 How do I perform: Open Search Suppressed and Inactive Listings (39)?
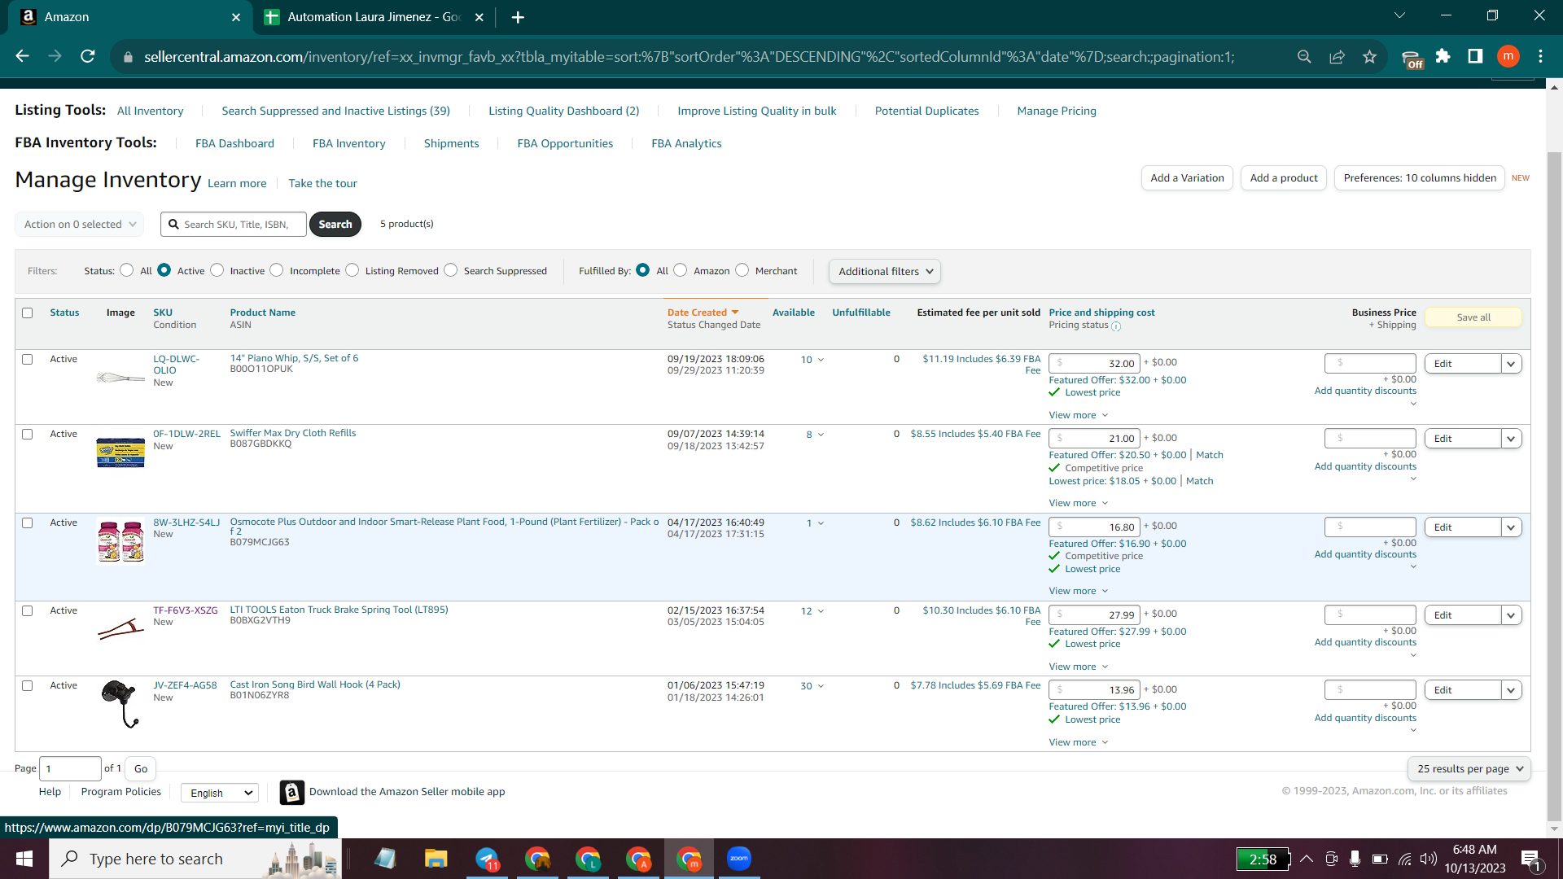(x=335, y=111)
